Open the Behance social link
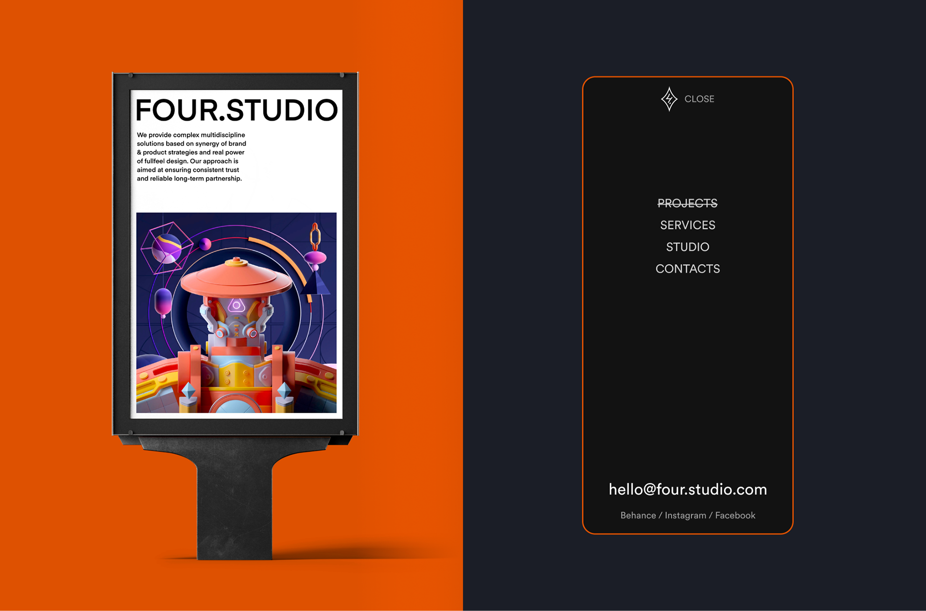This screenshot has width=926, height=611. 638,515
